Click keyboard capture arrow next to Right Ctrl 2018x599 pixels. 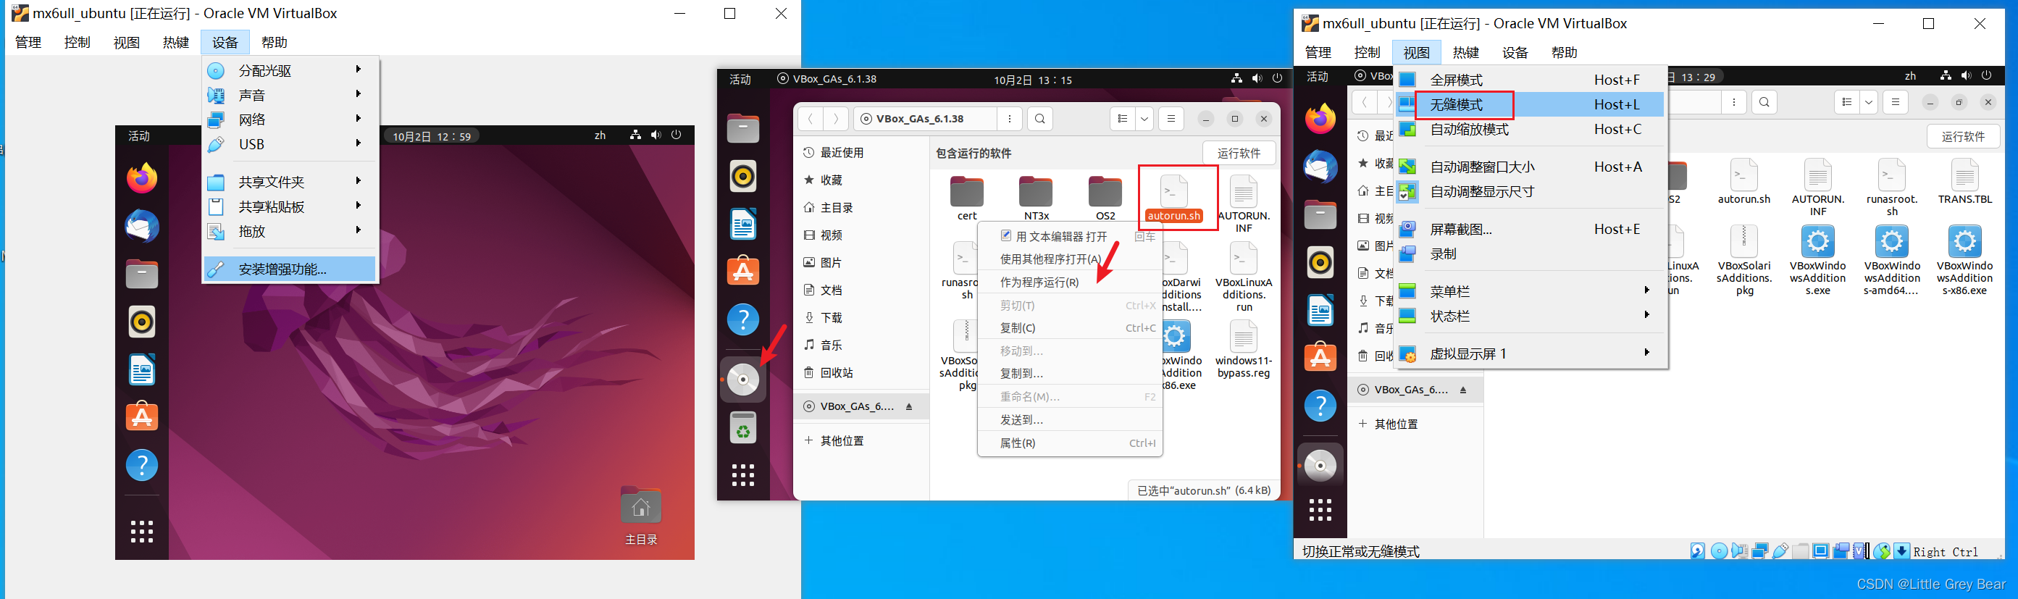pyautogui.click(x=1902, y=551)
